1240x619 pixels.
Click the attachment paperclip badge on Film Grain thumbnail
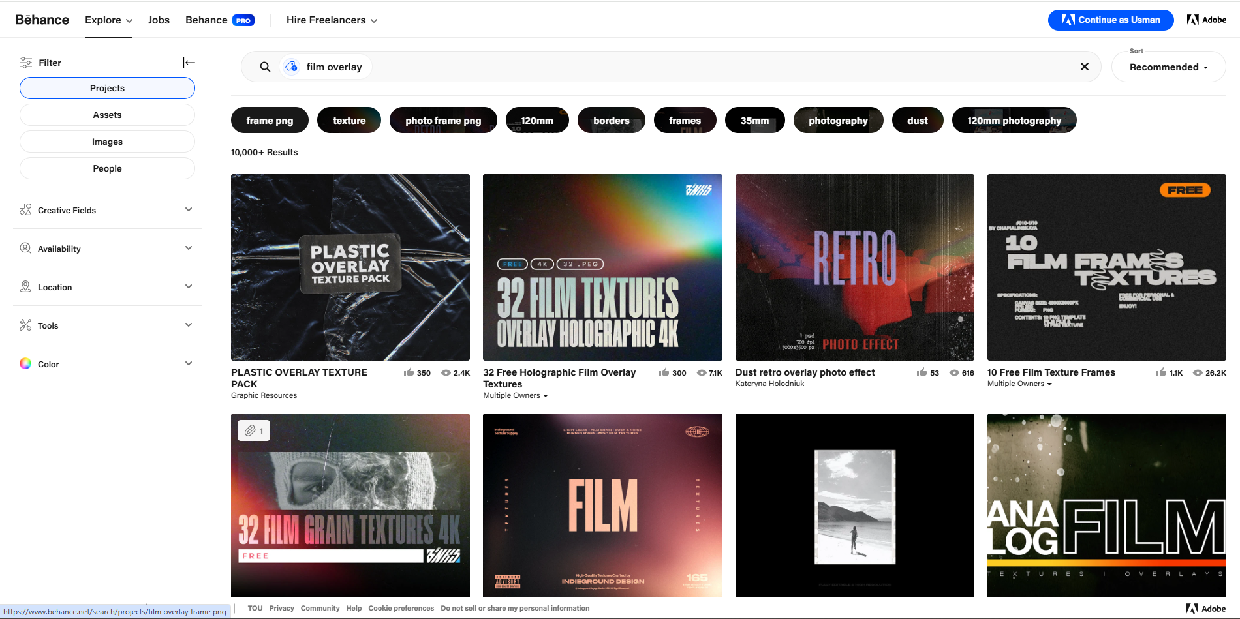click(x=253, y=430)
